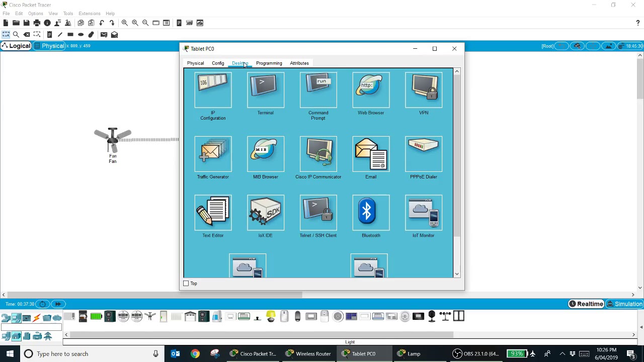
Task: Open the Programming tab of Tablet PC0
Action: [269, 63]
